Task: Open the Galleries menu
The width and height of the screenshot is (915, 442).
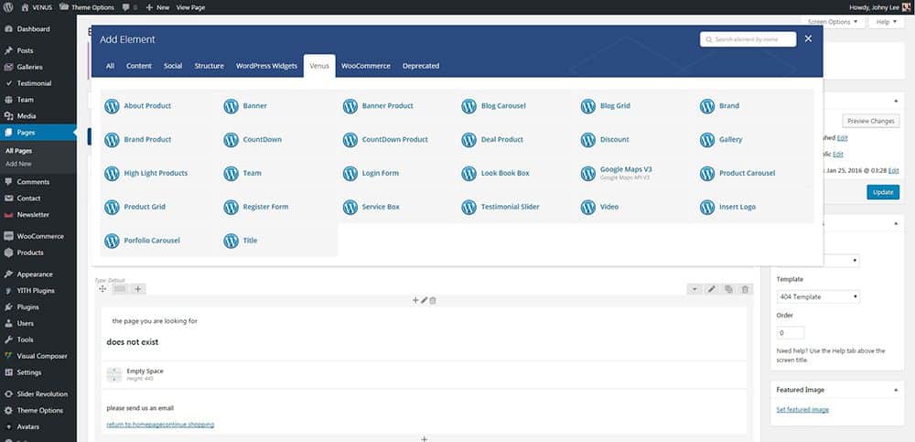Action: click(x=38, y=67)
